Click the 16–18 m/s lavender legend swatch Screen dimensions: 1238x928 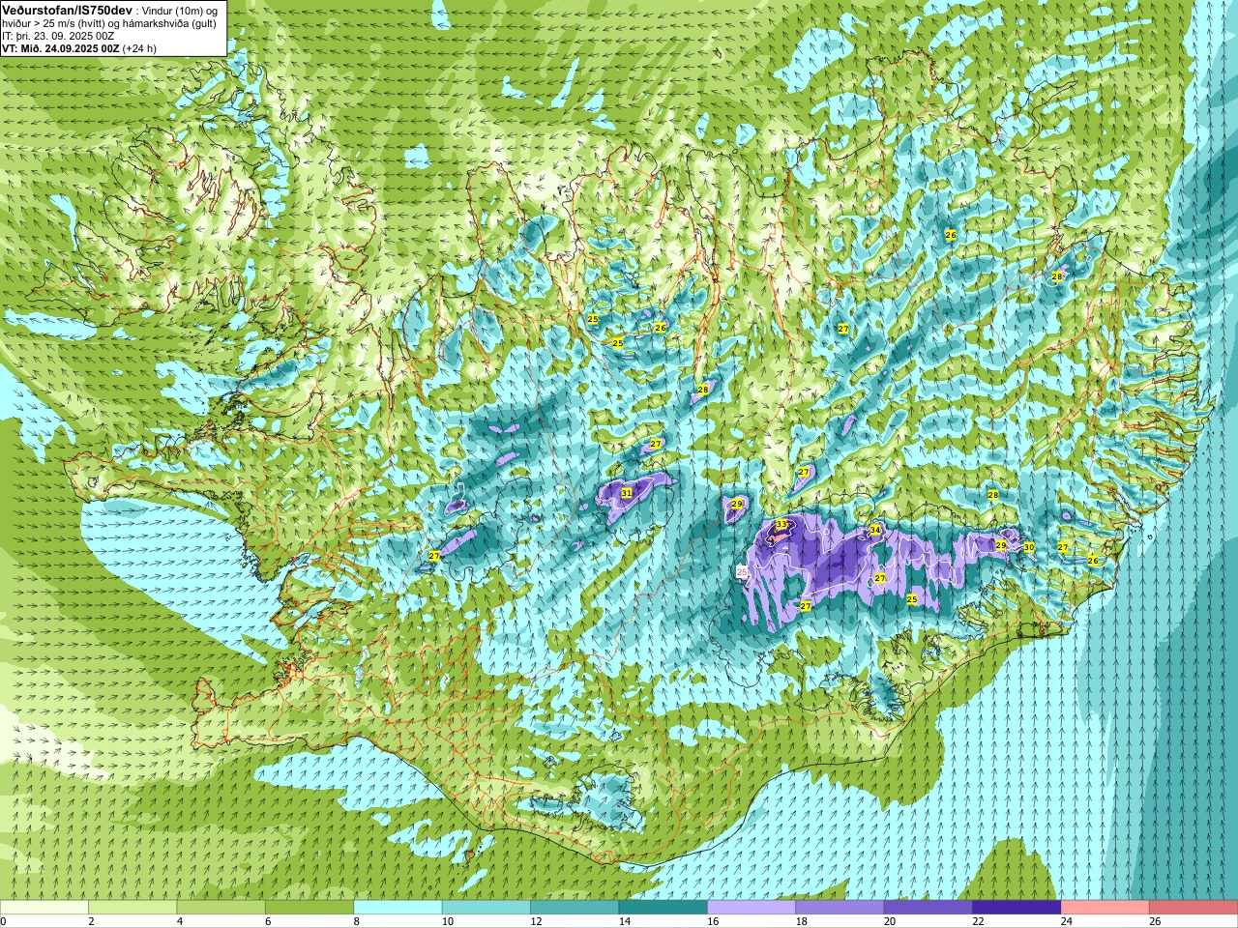click(x=752, y=908)
